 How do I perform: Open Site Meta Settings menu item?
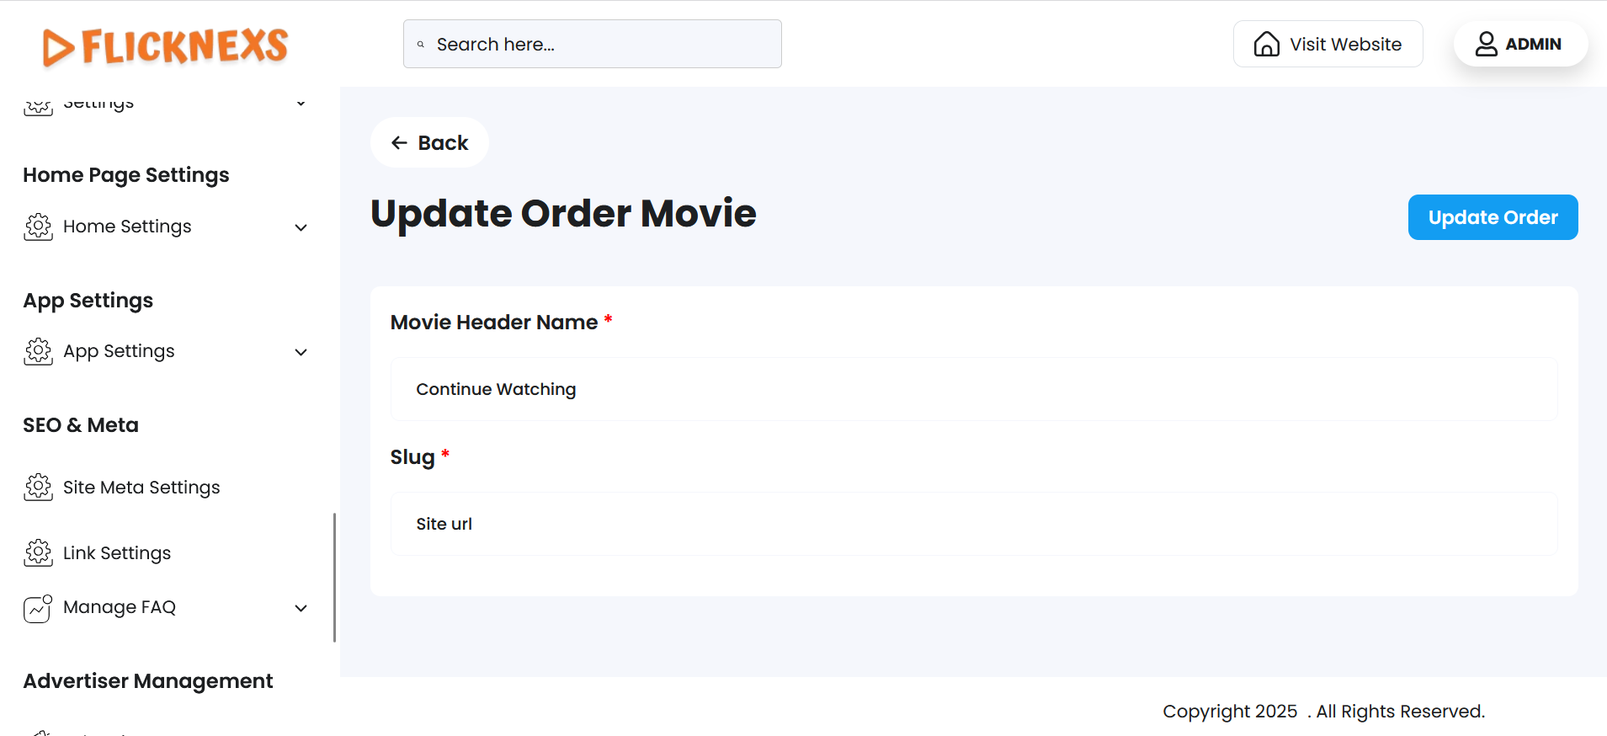click(141, 488)
